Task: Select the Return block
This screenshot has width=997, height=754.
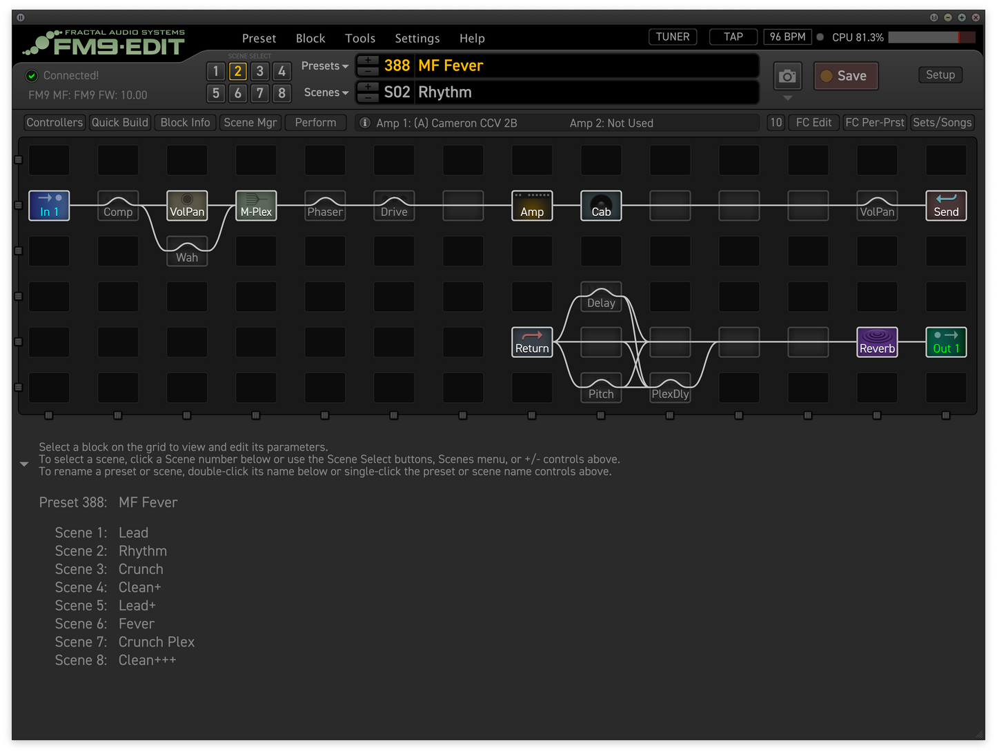Action: pyautogui.click(x=531, y=342)
